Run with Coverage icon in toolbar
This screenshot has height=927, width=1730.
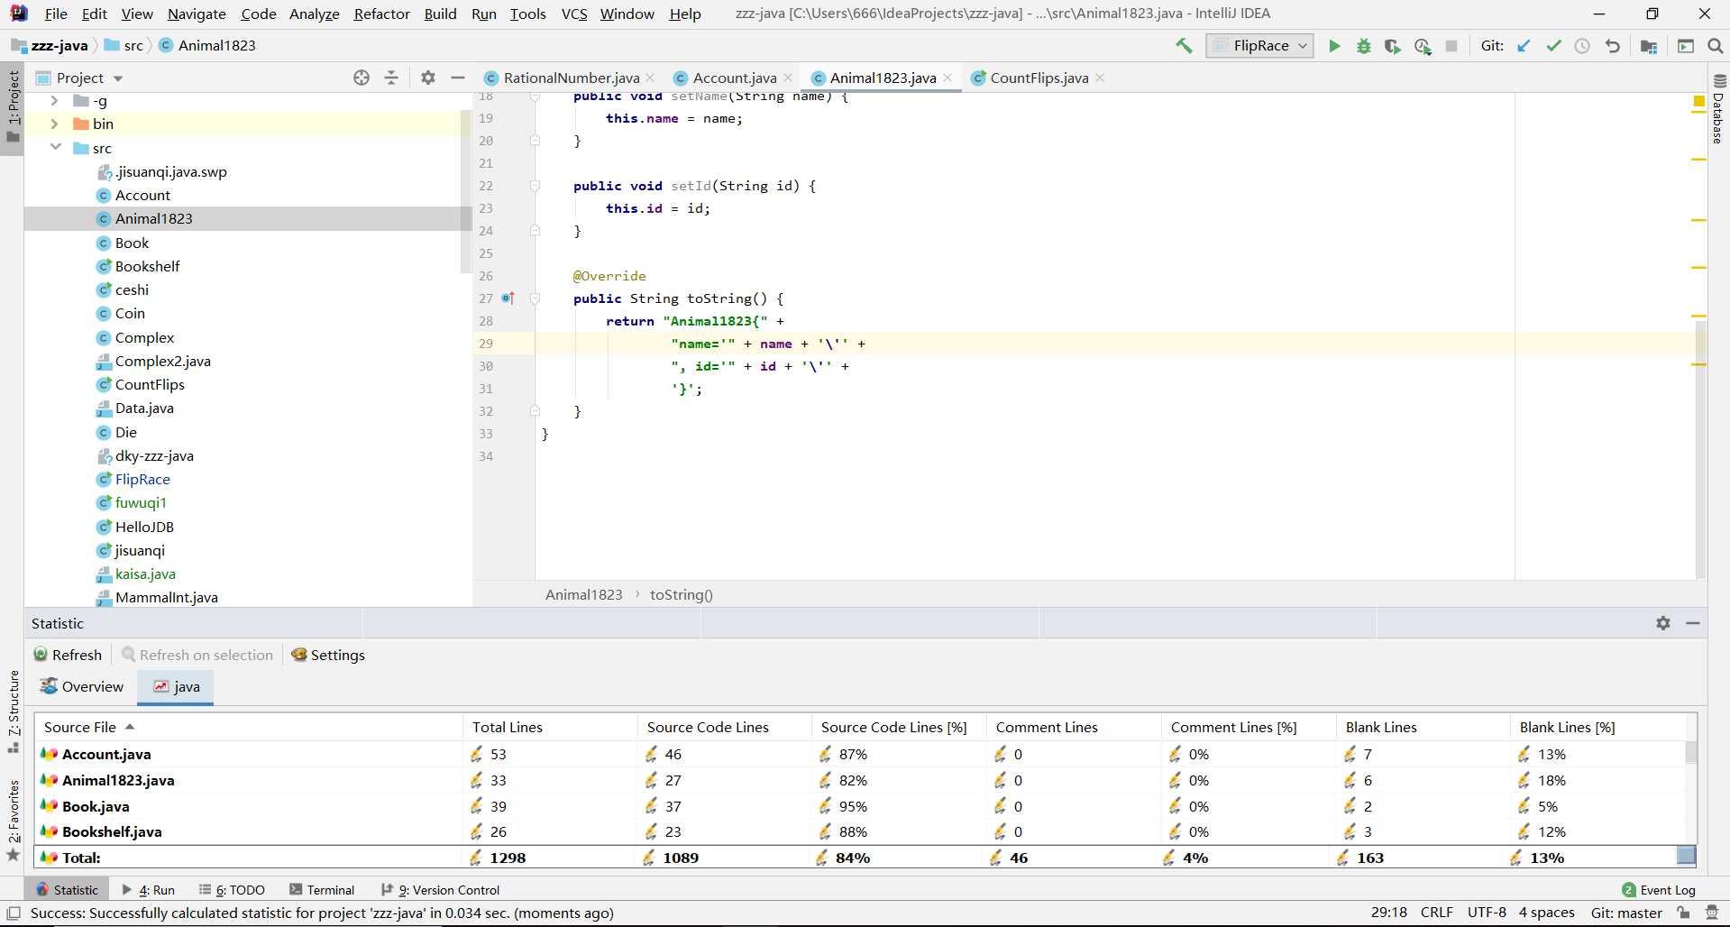click(1393, 46)
